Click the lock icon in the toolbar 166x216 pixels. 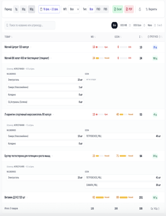[140, 9]
